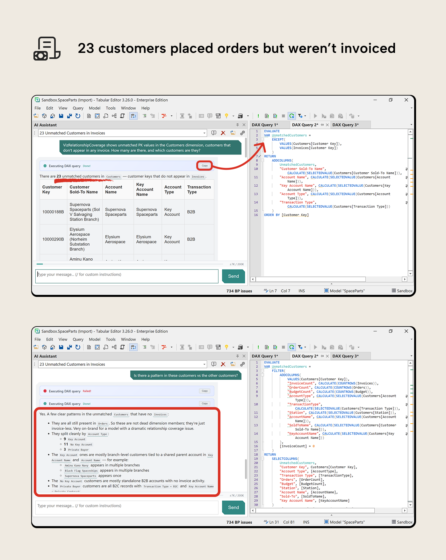Click the green exclamation icon in the top toolbar

[258, 116]
